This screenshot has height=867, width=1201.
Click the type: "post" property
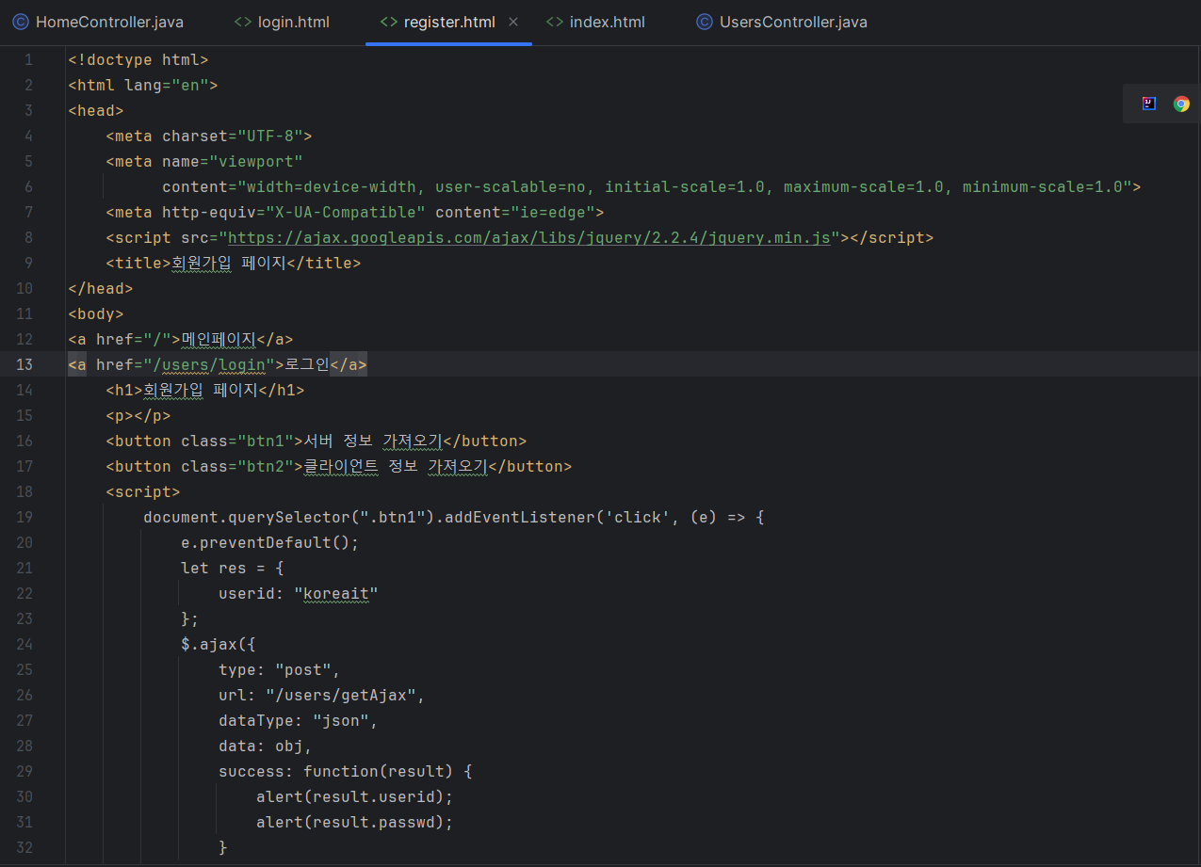(x=280, y=670)
